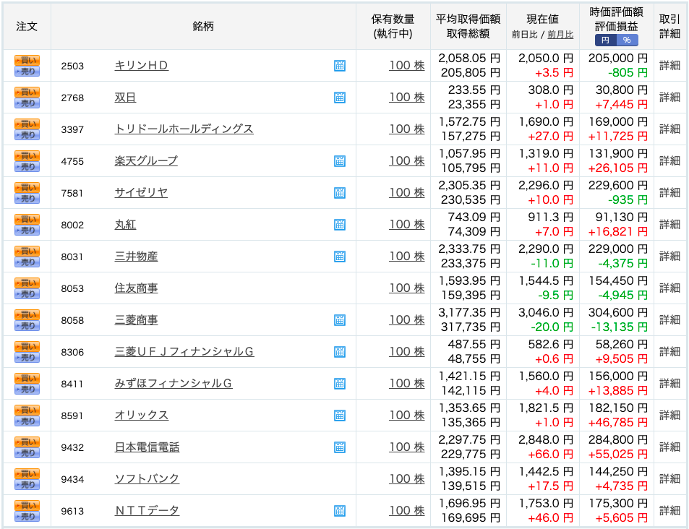Select the 銘柄 column header
Screen dimensions: 689x529
tap(203, 26)
